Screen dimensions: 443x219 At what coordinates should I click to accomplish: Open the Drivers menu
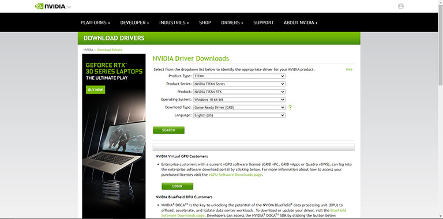tap(232, 22)
